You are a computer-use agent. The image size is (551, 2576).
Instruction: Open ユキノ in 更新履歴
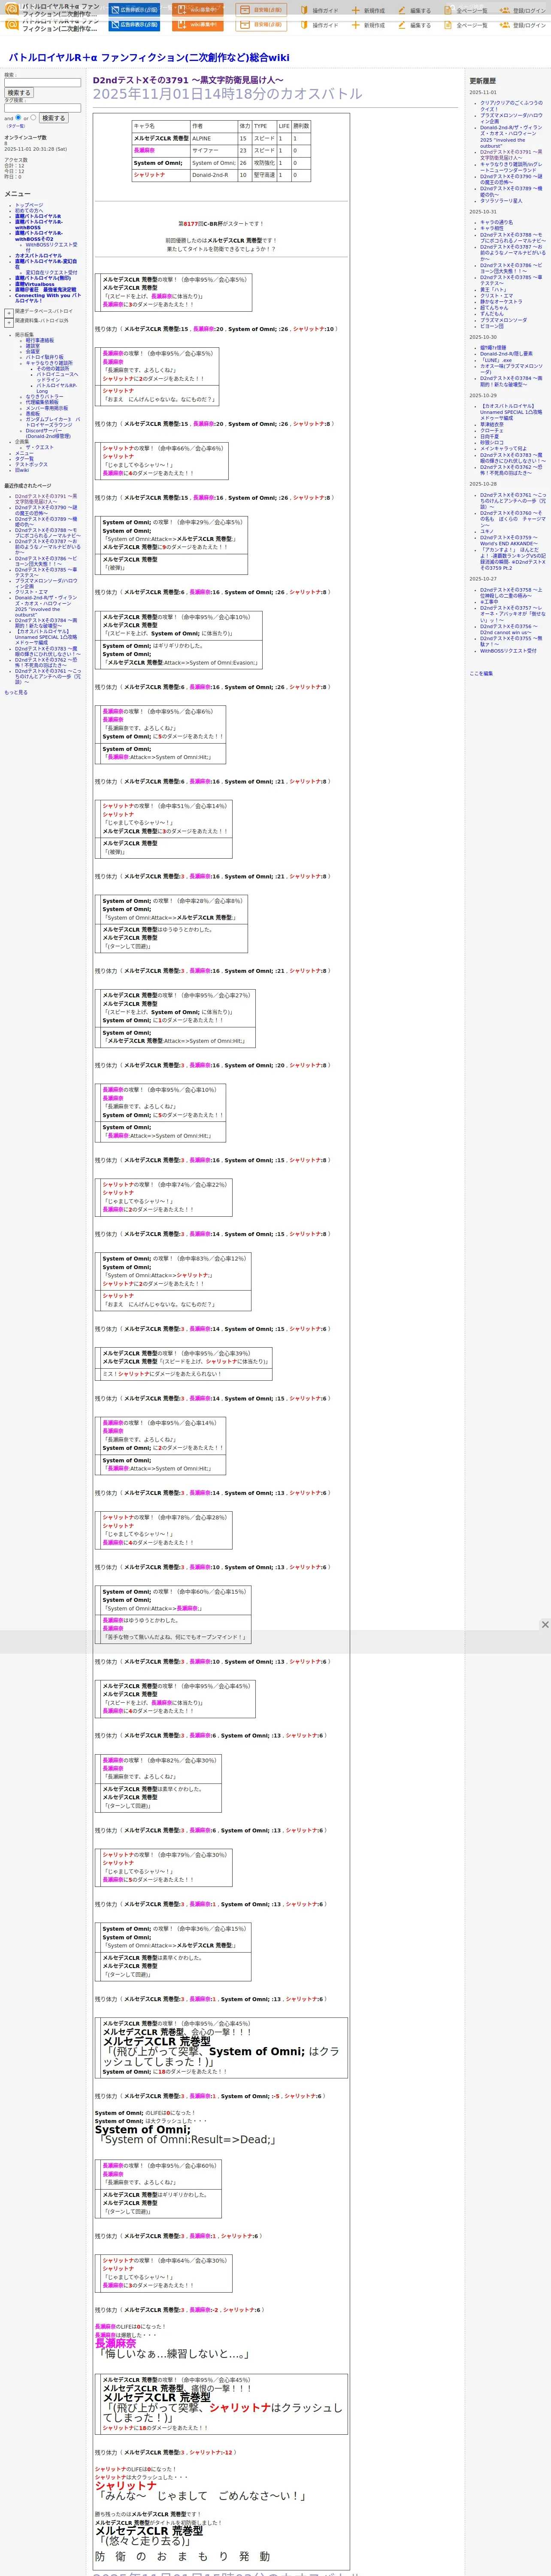(x=486, y=531)
